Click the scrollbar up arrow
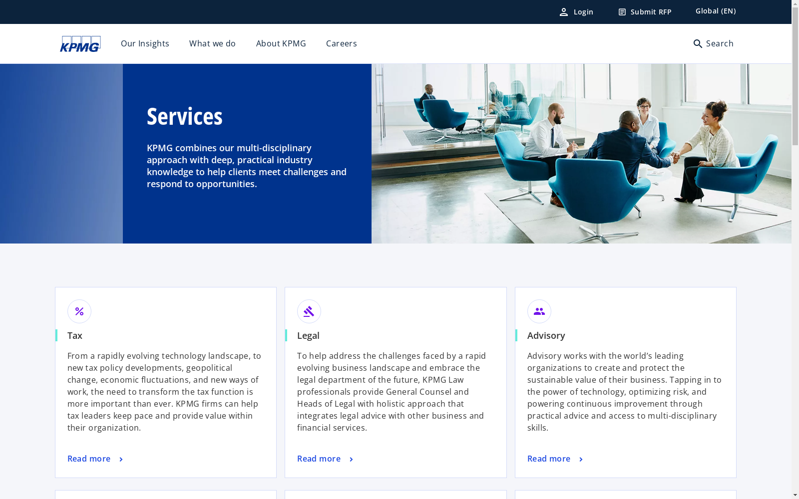This screenshot has height=499, width=799. [795, 4]
